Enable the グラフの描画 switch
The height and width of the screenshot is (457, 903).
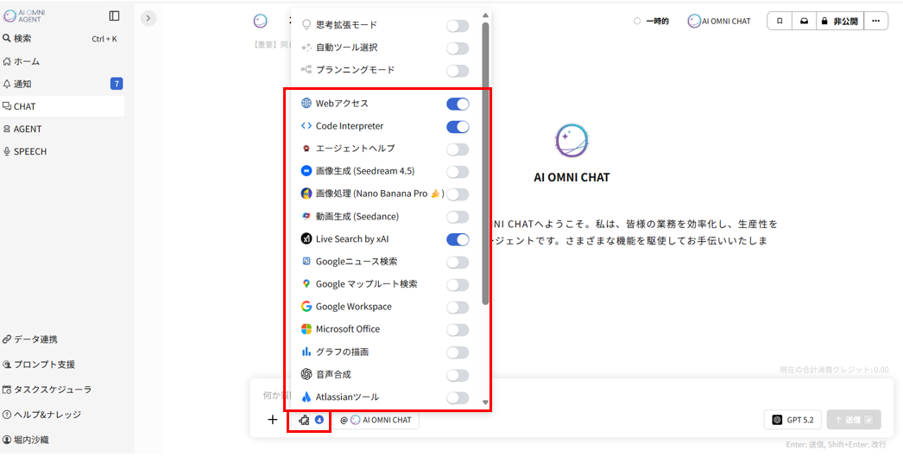458,352
